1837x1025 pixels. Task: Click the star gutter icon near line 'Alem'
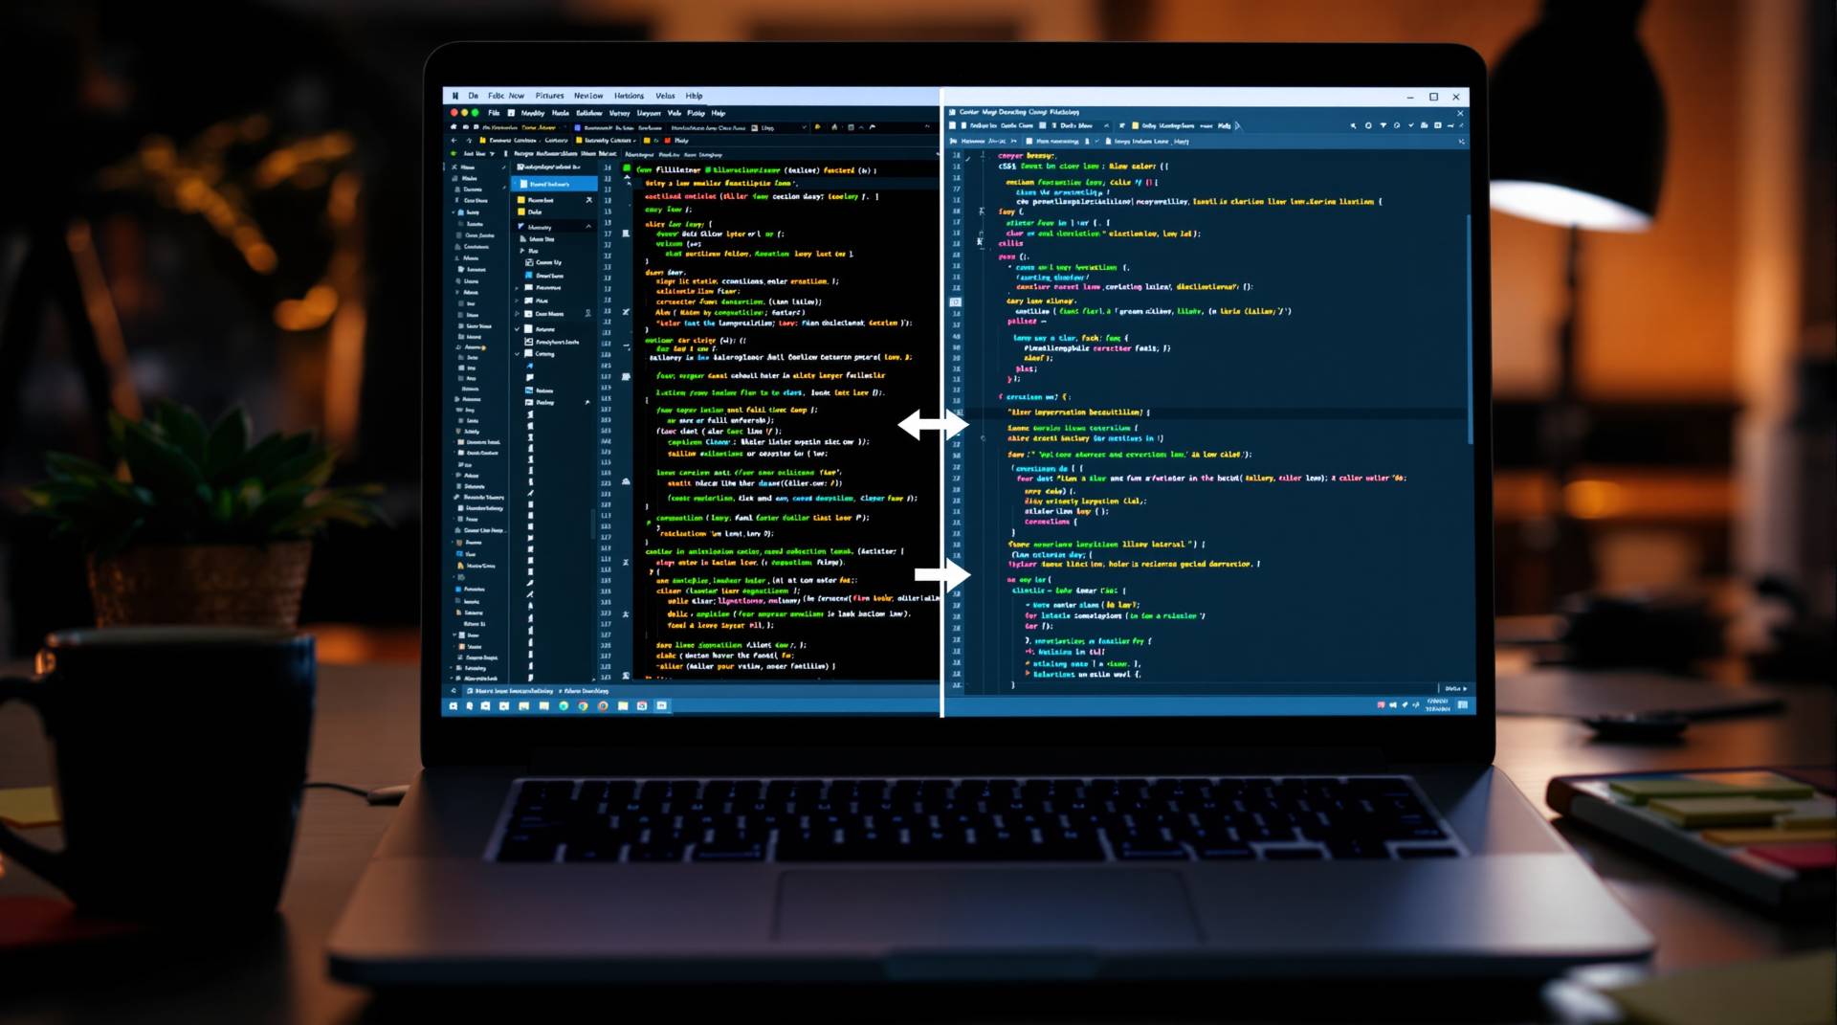click(x=626, y=312)
